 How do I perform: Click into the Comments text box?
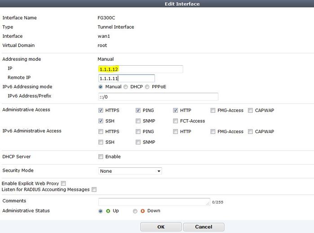(154, 202)
